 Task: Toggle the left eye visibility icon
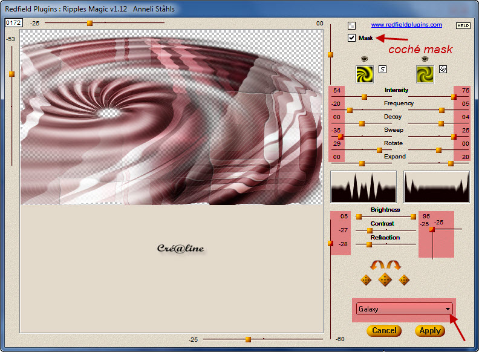(364, 59)
